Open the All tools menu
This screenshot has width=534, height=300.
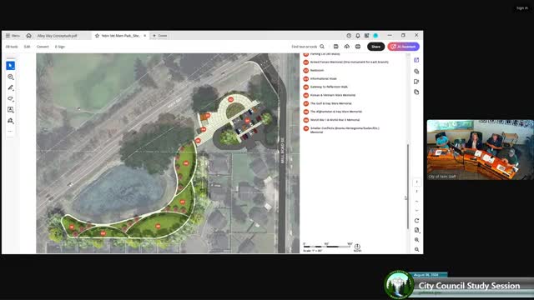[x=12, y=47]
